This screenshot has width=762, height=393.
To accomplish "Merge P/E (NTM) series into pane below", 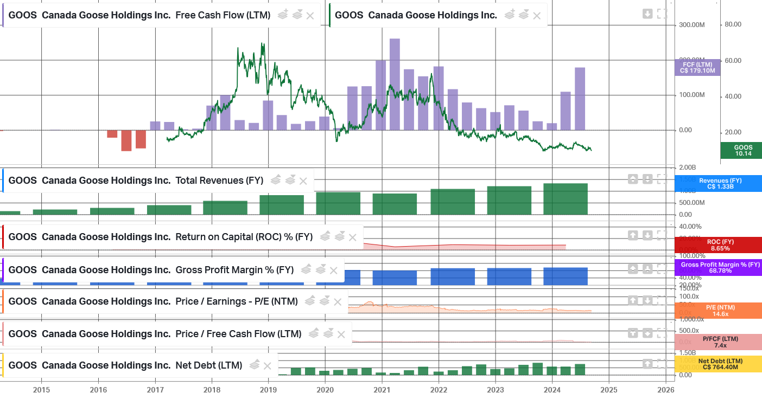I will 324,301.
